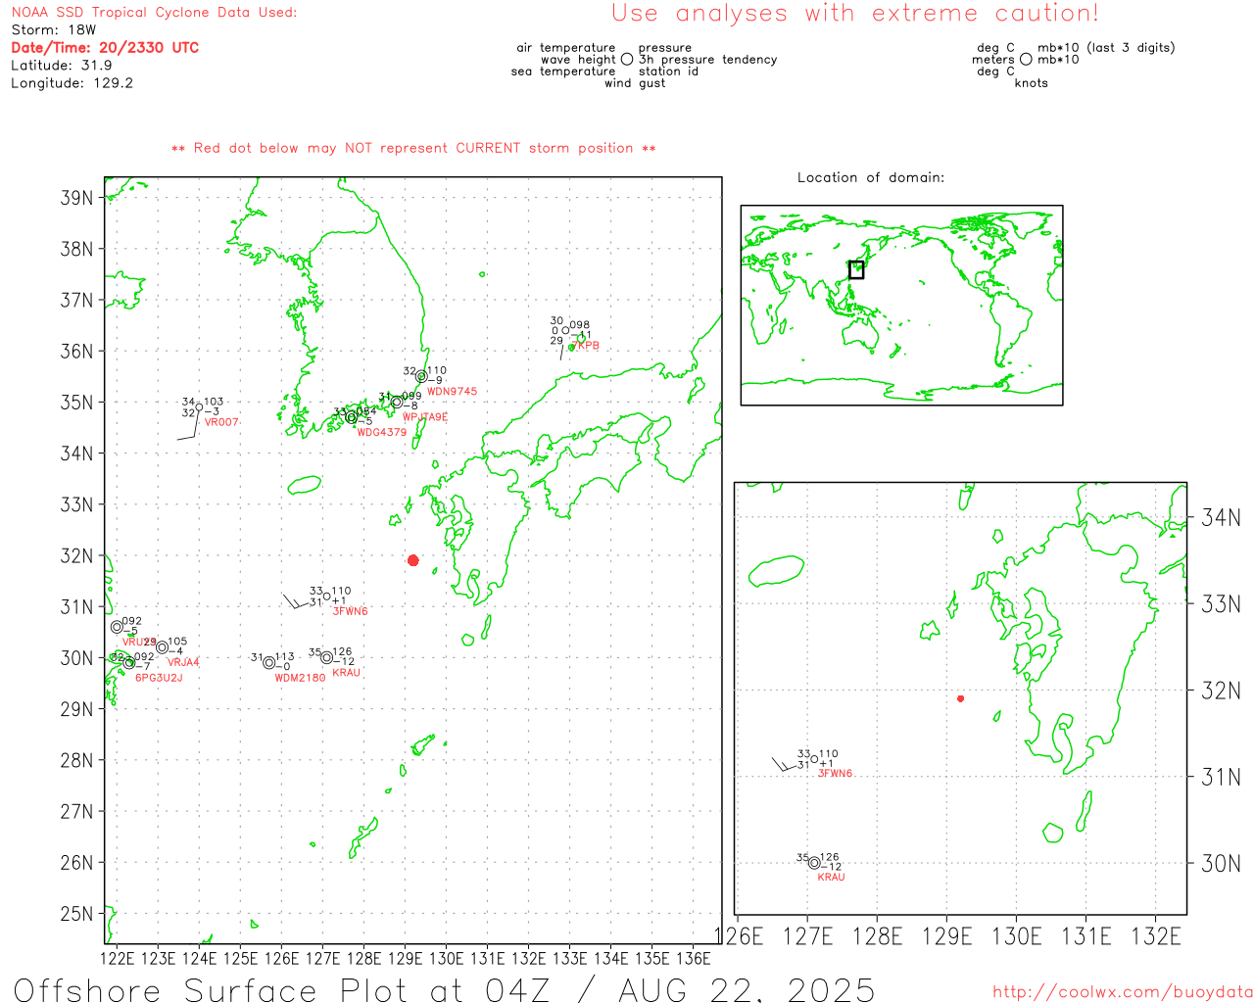Image resolution: width=1254 pixels, height=1003 pixels.
Task: Click the VRJA4 station label
Action: point(183,663)
